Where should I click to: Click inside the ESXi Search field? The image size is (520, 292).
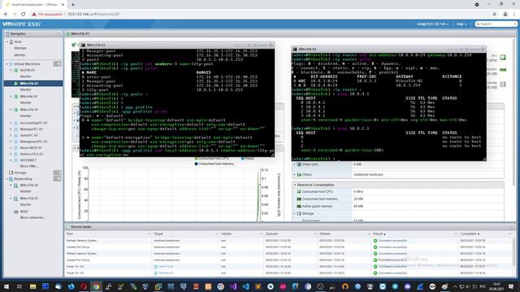(496, 24)
